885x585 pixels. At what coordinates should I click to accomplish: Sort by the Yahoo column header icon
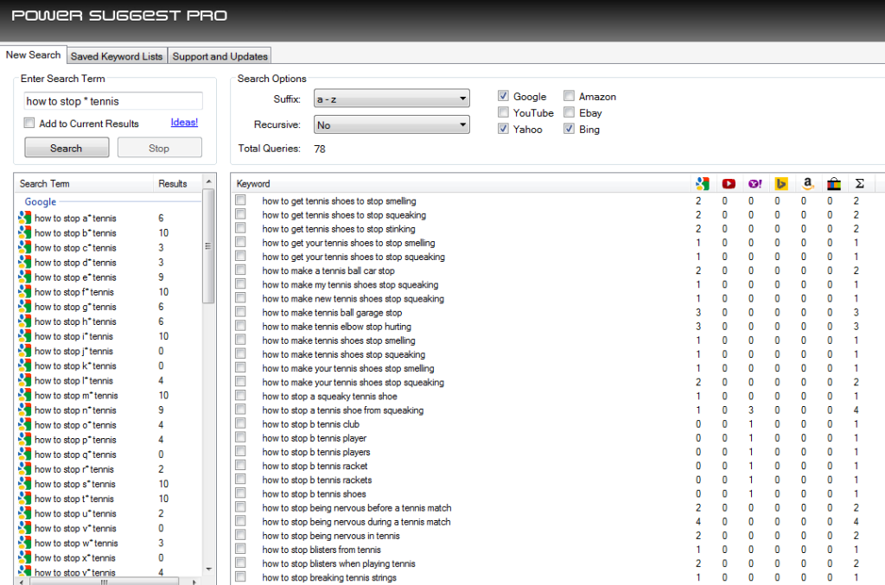(755, 183)
